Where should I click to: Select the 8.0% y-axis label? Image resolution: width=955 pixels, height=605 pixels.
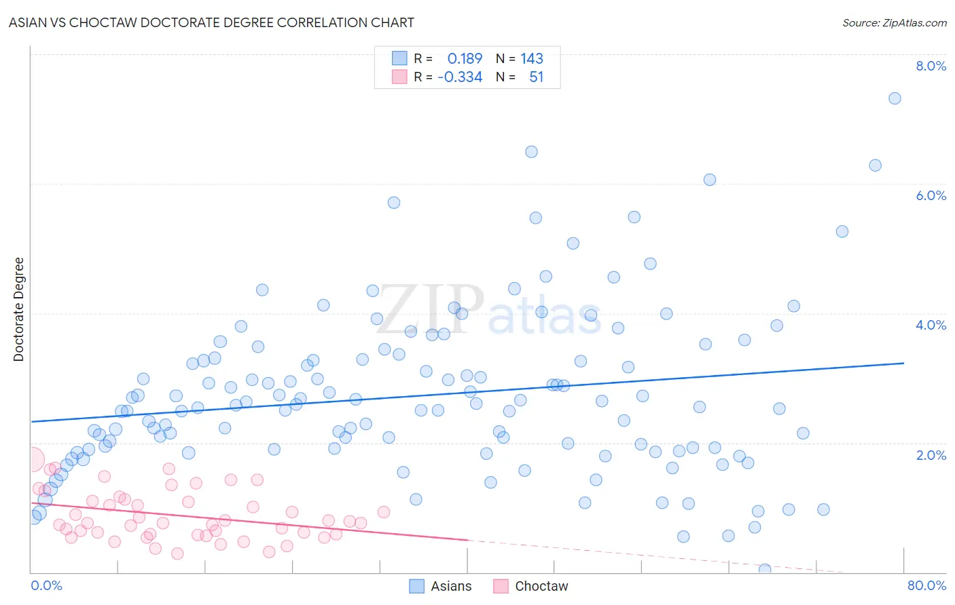click(931, 66)
